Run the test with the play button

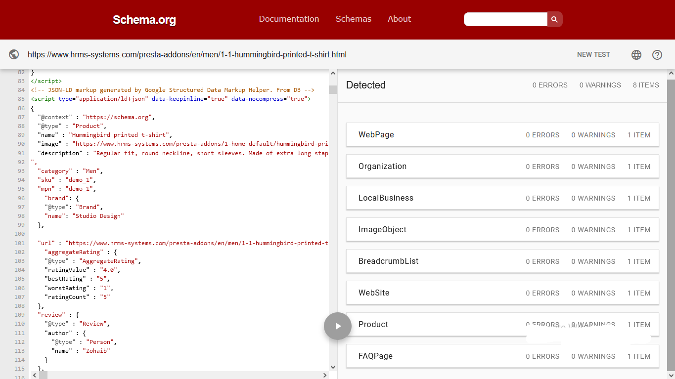(x=338, y=326)
